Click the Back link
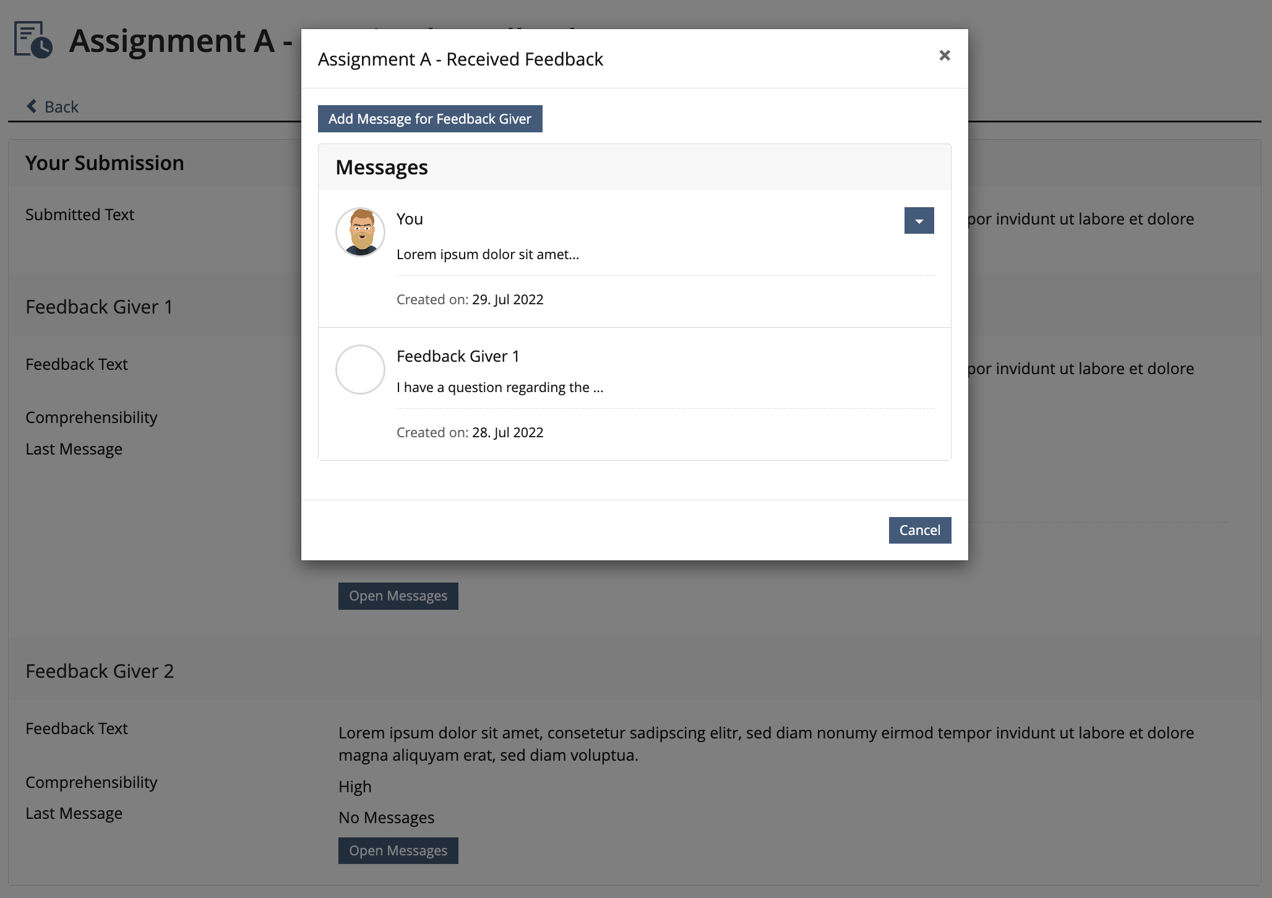Viewport: 1272px width, 898px height. click(61, 107)
